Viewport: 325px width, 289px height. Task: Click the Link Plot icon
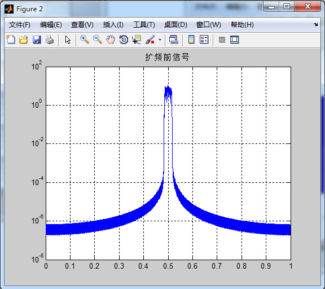point(173,40)
